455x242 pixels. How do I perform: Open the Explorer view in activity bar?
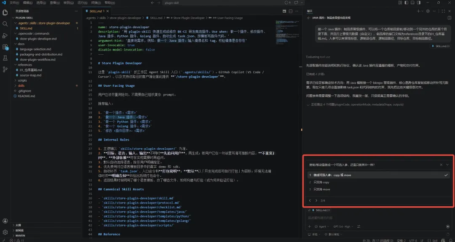point(5,13)
